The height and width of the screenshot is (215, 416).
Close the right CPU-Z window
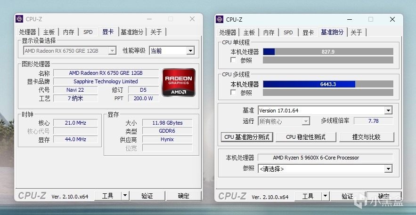pos(392,19)
